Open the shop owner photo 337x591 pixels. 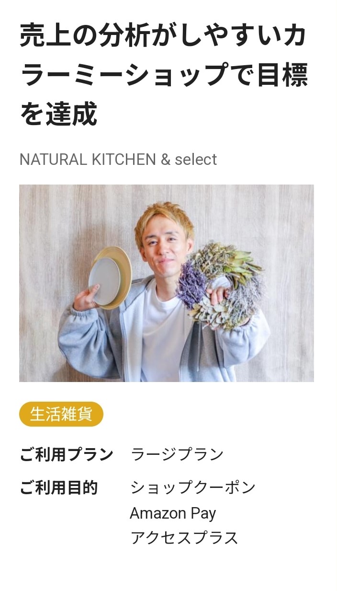(167, 283)
